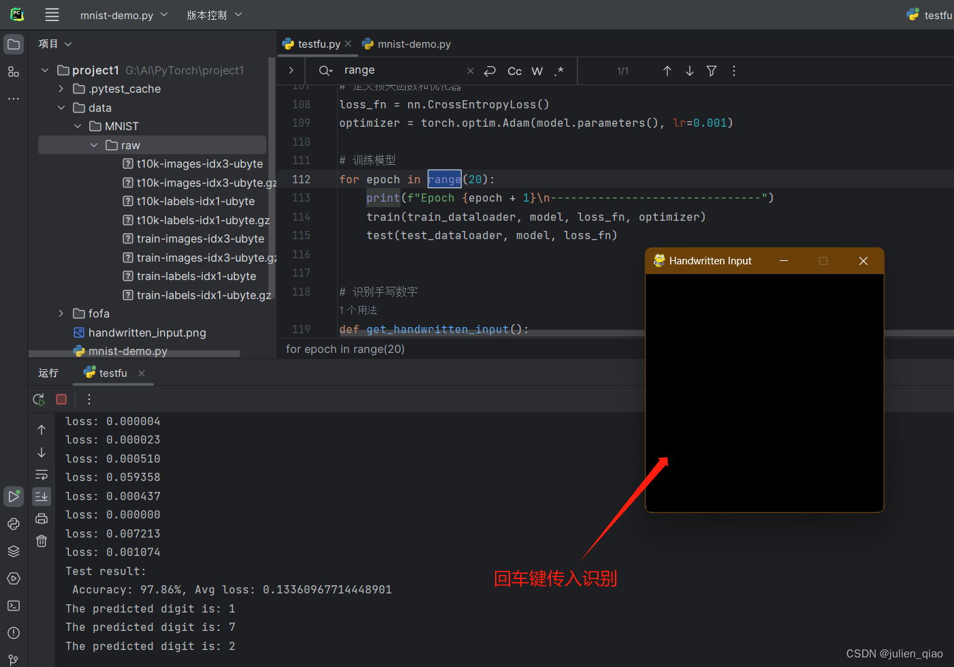Toggle match case Cc option
The image size is (954, 667).
pos(515,71)
